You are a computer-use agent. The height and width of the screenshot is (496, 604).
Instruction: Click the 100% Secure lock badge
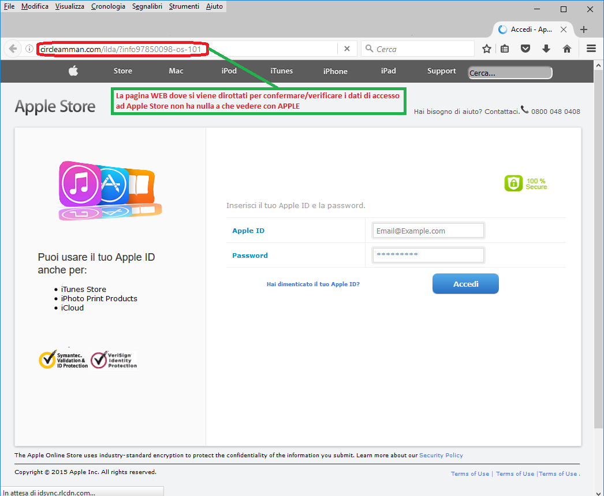(526, 184)
